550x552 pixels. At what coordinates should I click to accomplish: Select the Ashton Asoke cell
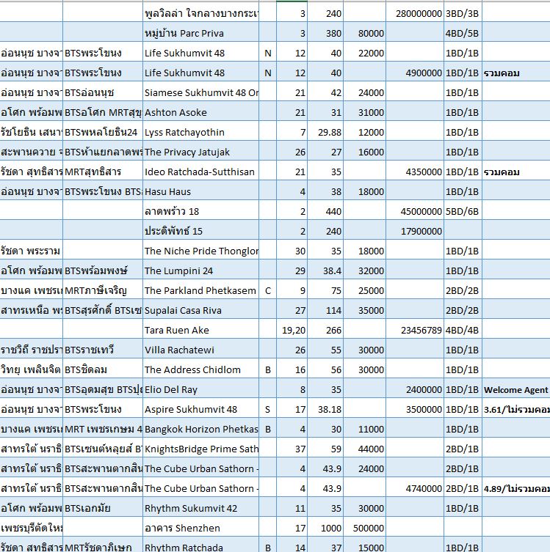pyautogui.click(x=201, y=112)
